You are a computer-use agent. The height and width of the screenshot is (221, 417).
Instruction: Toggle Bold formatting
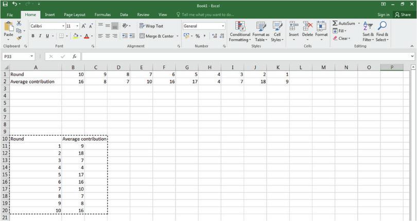[33, 36]
